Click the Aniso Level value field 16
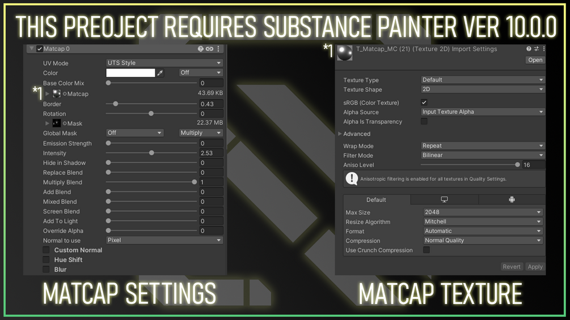570x320 pixels. click(x=534, y=165)
